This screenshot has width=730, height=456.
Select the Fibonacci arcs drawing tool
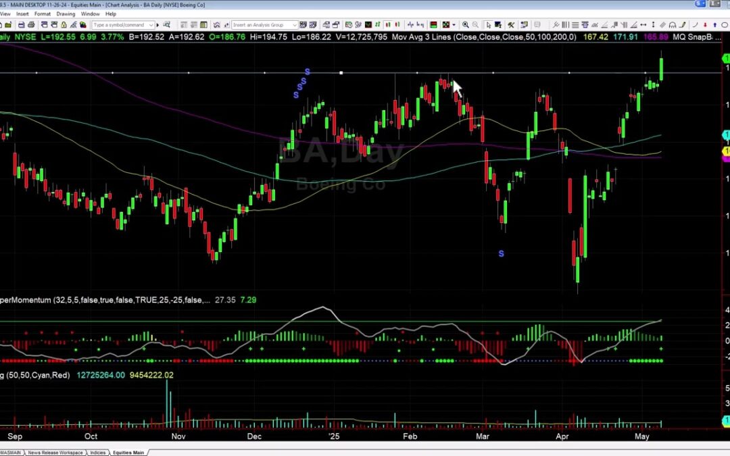(x=673, y=25)
